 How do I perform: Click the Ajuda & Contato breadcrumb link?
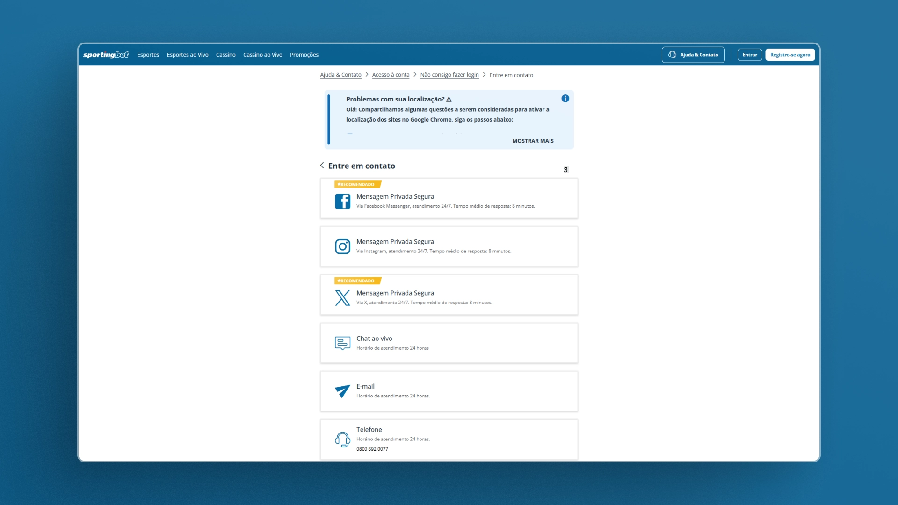tap(340, 75)
